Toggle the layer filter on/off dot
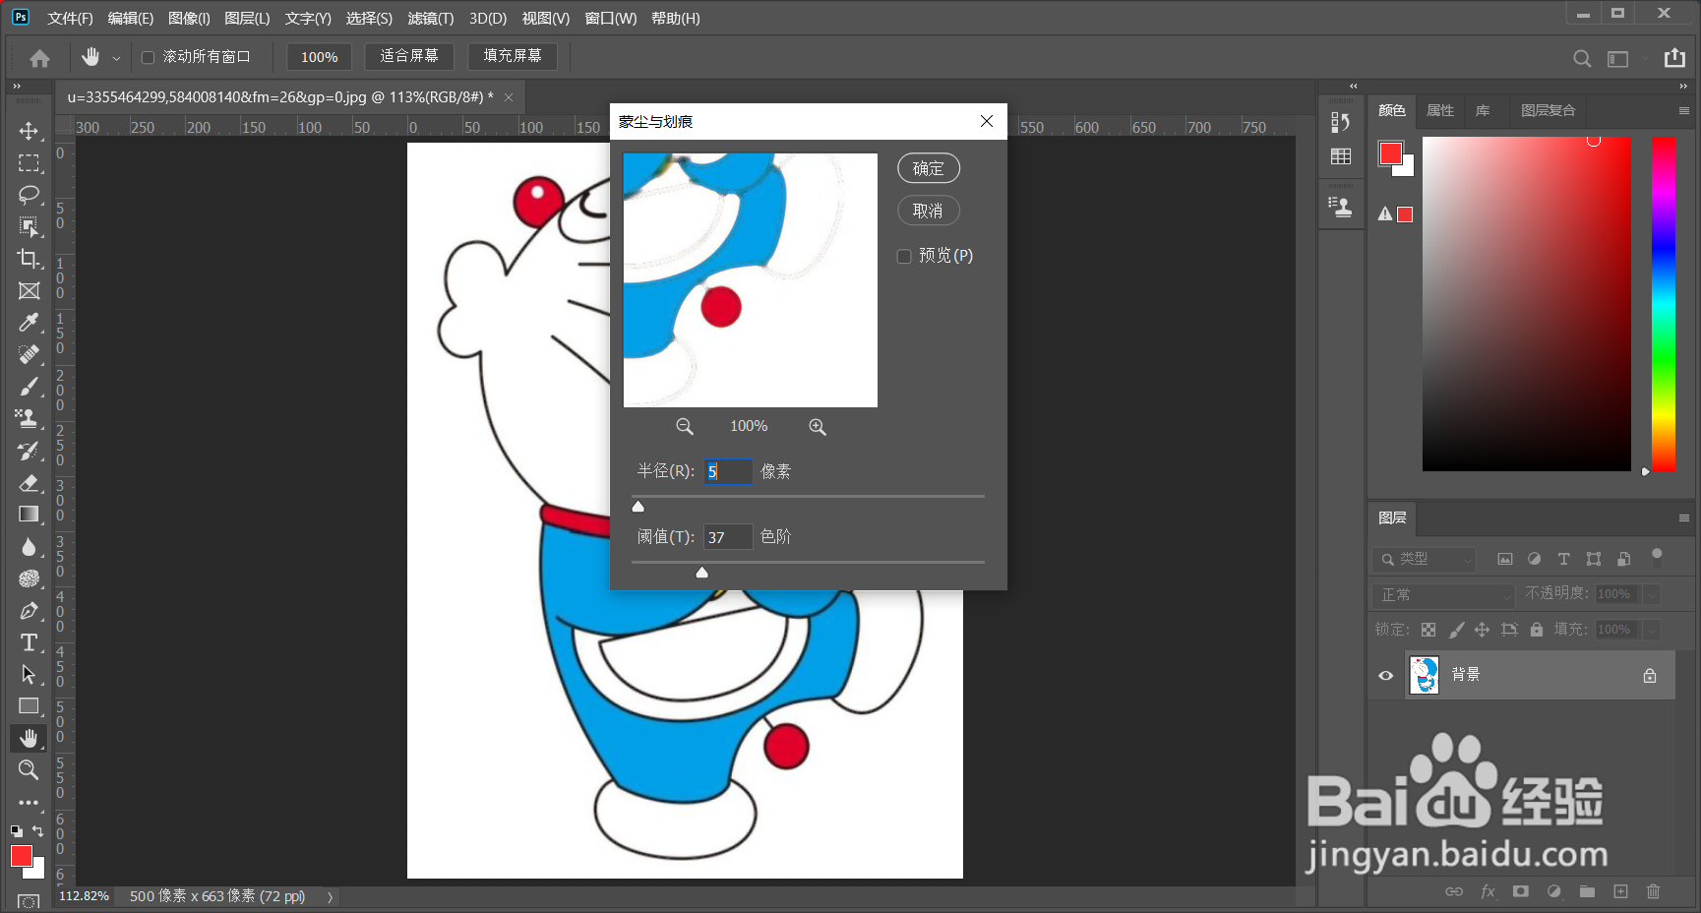This screenshot has height=913, width=1701. coord(1657,555)
